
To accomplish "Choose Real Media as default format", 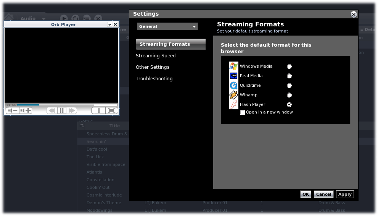I will (289, 76).
